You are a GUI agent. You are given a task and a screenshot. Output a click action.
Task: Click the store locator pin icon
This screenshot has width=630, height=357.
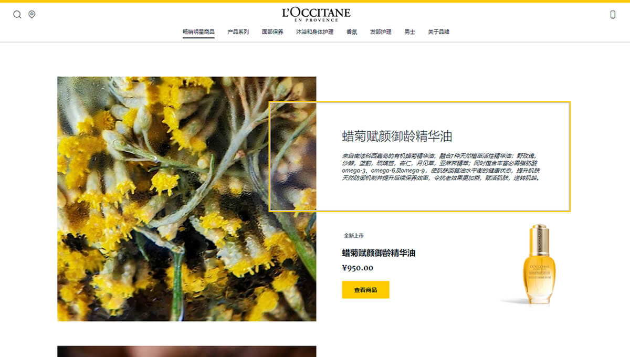click(32, 15)
